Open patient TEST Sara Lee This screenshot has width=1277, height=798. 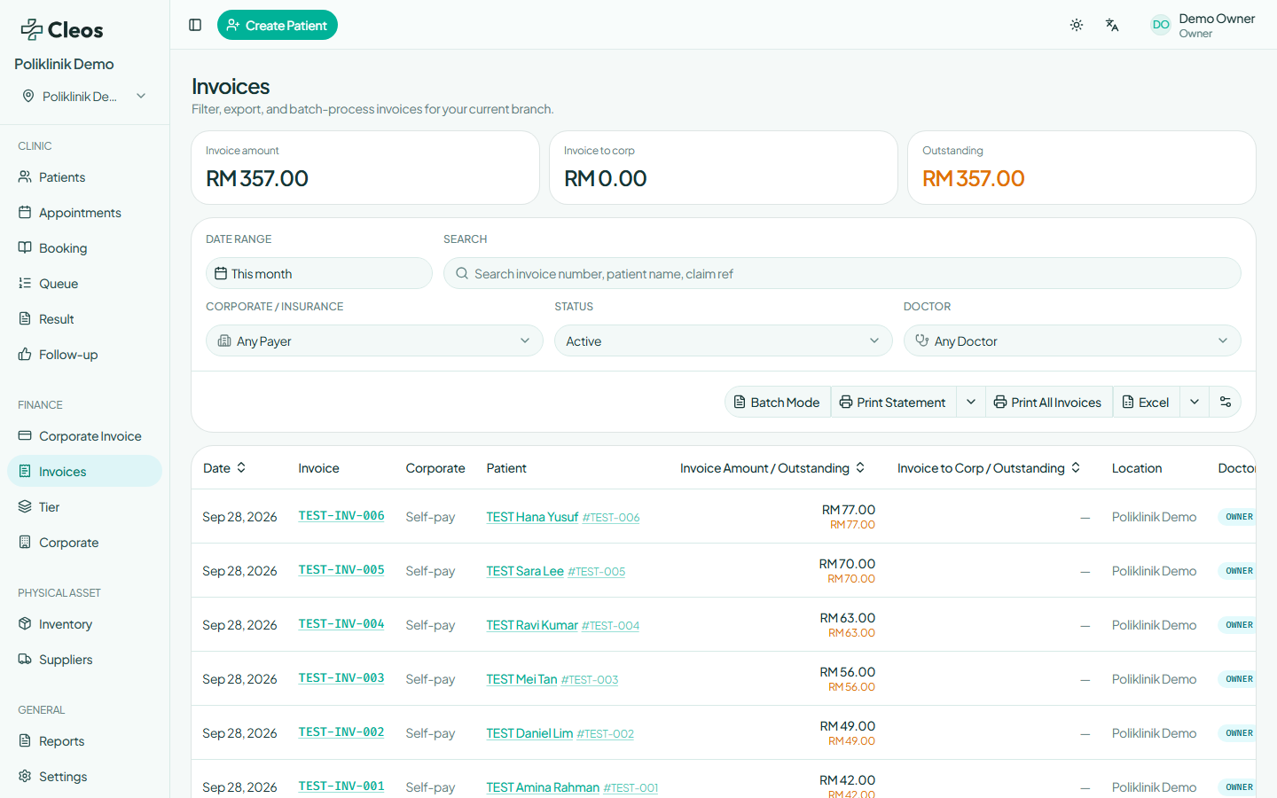click(525, 571)
